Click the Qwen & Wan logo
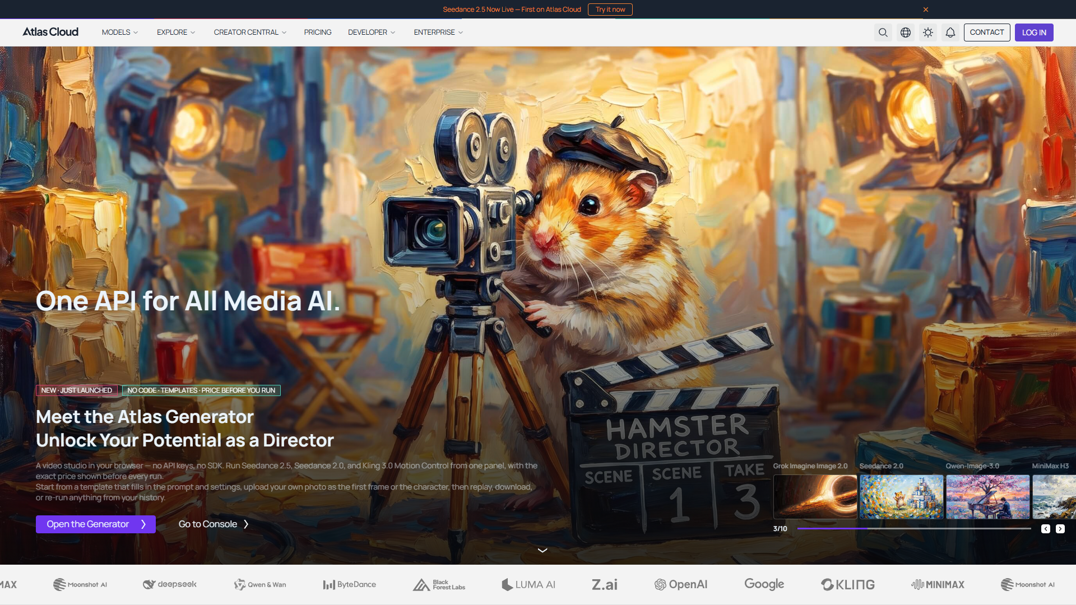1076x605 pixels. point(260,584)
